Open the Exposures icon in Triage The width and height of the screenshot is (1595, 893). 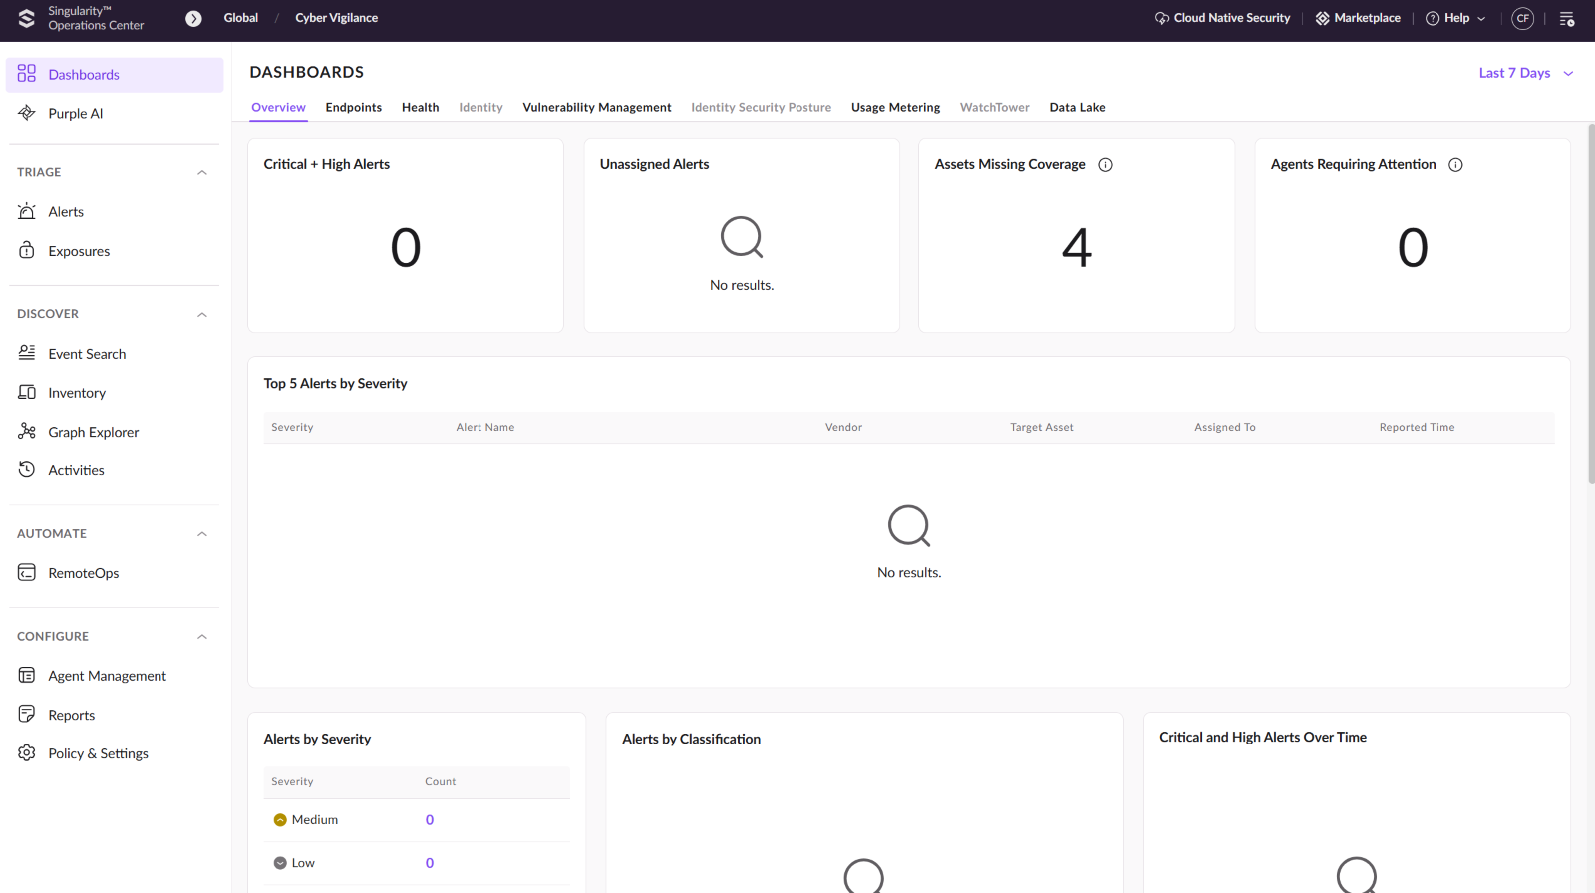point(27,251)
